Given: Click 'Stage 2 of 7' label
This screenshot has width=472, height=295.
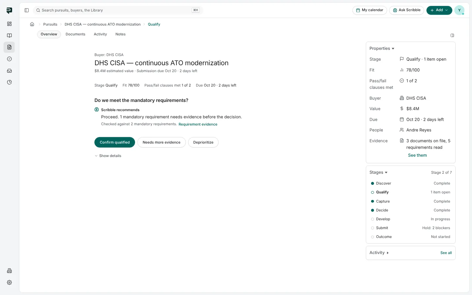Looking at the screenshot, I should coord(441,172).
